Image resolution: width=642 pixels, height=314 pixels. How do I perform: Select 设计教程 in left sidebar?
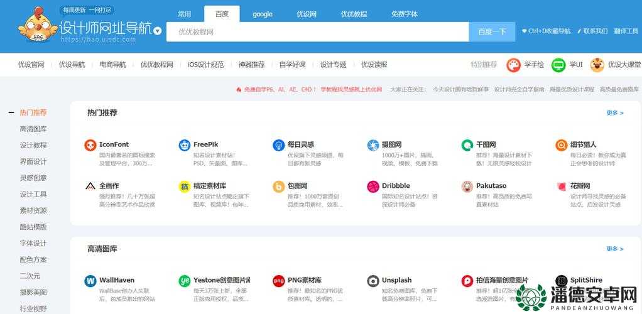(33, 145)
